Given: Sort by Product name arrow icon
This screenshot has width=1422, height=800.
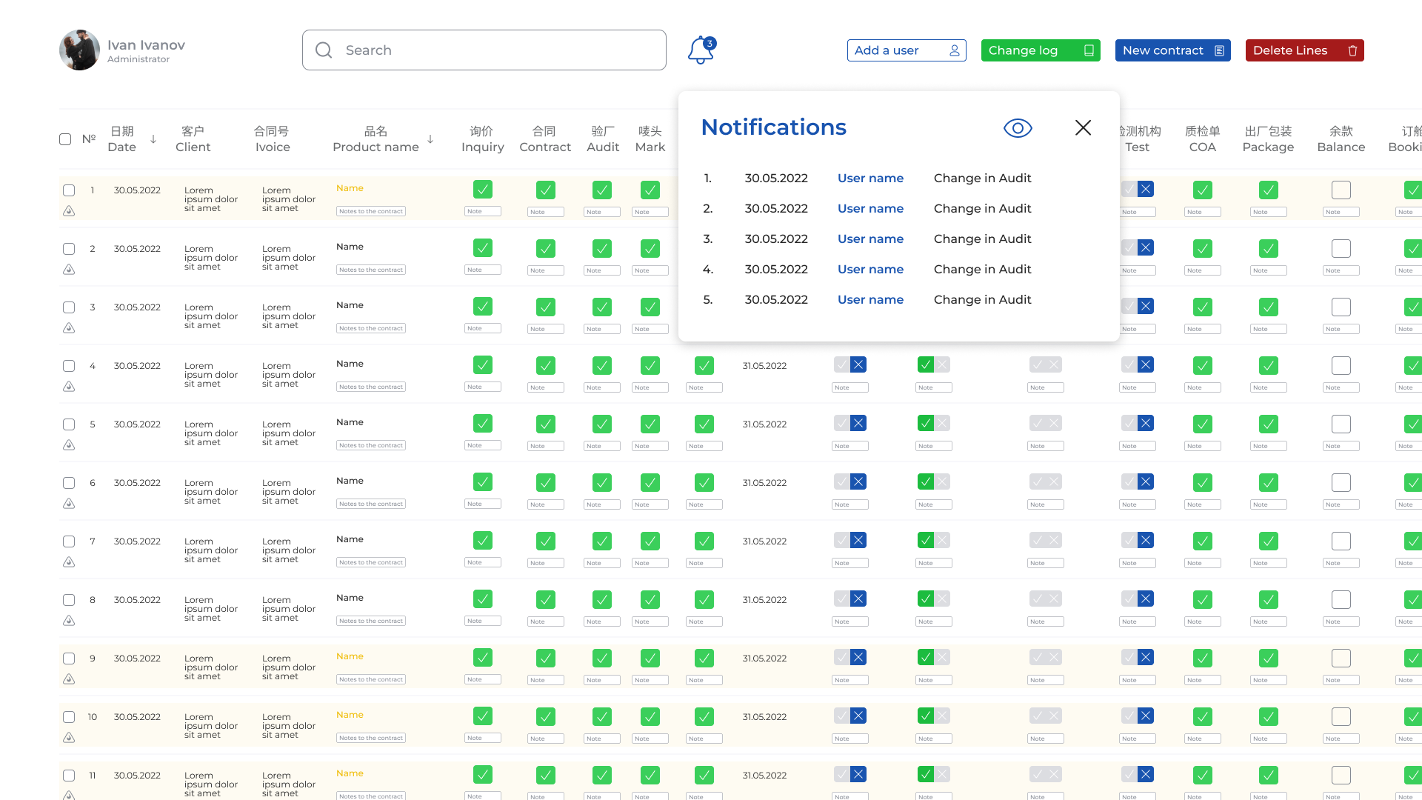Looking at the screenshot, I should pos(430,139).
